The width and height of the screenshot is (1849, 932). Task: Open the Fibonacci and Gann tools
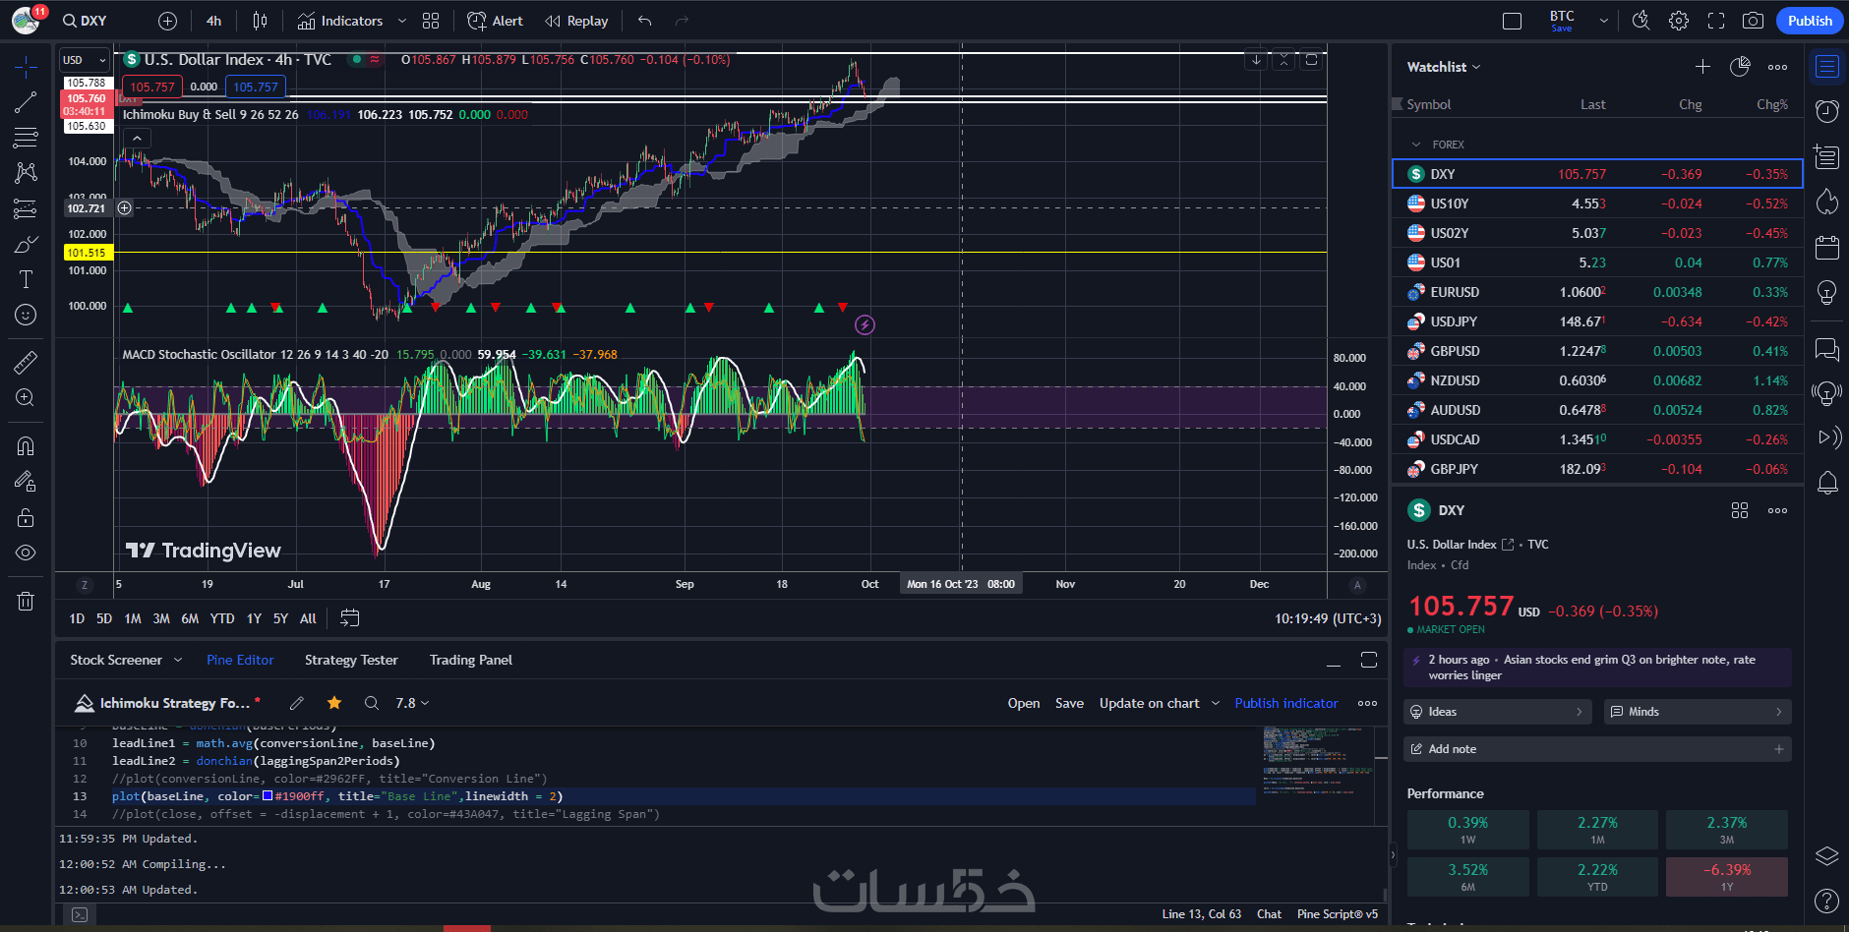26,138
